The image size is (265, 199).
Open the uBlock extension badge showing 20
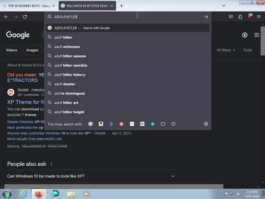[250, 16]
